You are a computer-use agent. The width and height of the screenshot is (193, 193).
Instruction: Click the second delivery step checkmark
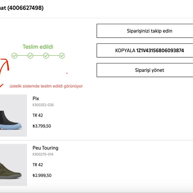tap(30, 56)
